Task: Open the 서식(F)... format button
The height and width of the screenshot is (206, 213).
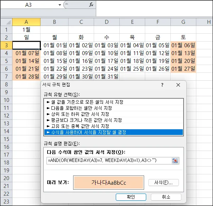Action: (164, 183)
